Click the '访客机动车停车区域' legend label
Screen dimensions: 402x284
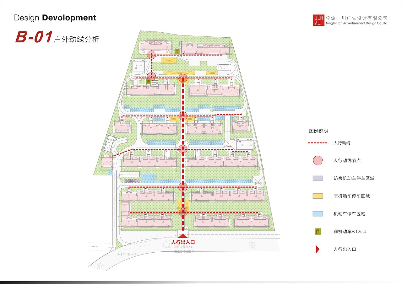point(354,178)
